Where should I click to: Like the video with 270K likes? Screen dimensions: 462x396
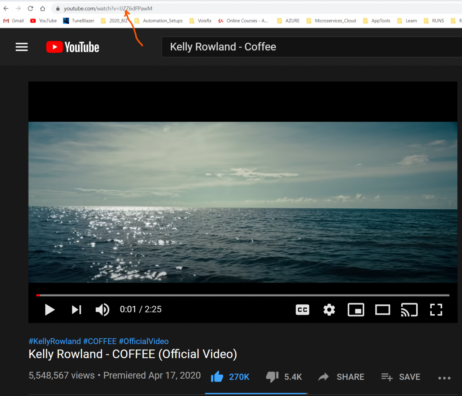(x=230, y=377)
